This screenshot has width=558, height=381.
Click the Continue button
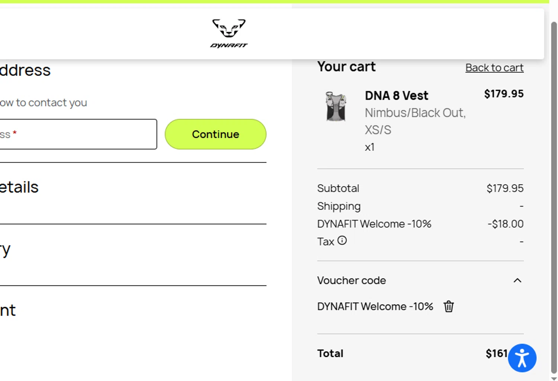215,134
